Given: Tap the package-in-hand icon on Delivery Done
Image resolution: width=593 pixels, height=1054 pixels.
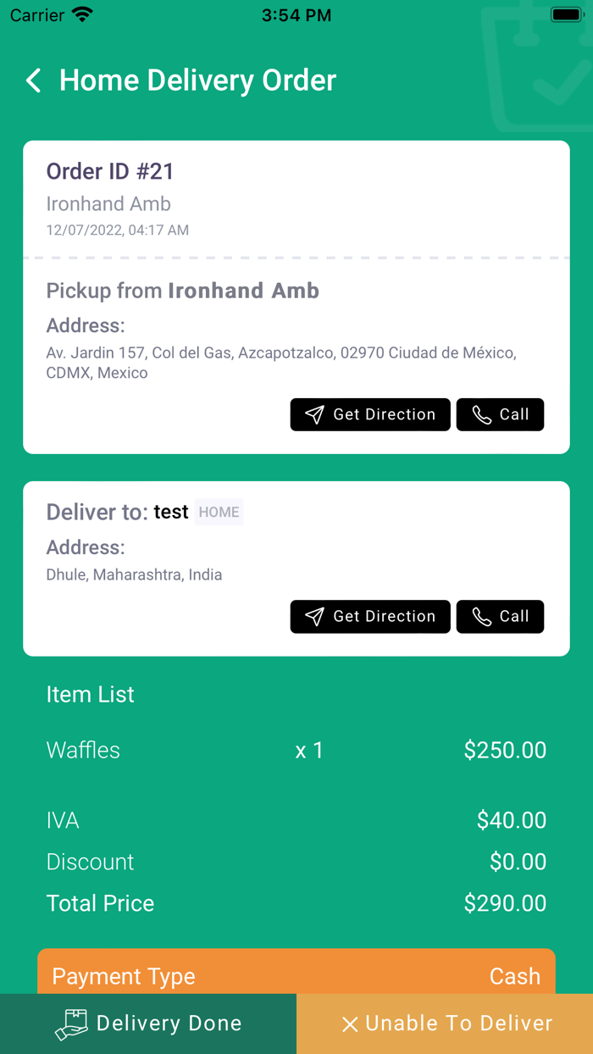Looking at the screenshot, I should click(71, 1023).
